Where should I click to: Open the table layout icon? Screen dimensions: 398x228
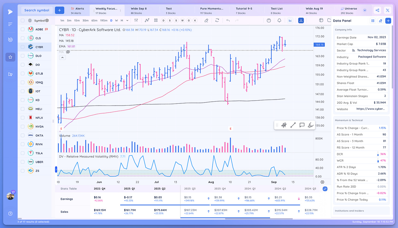[321, 20]
